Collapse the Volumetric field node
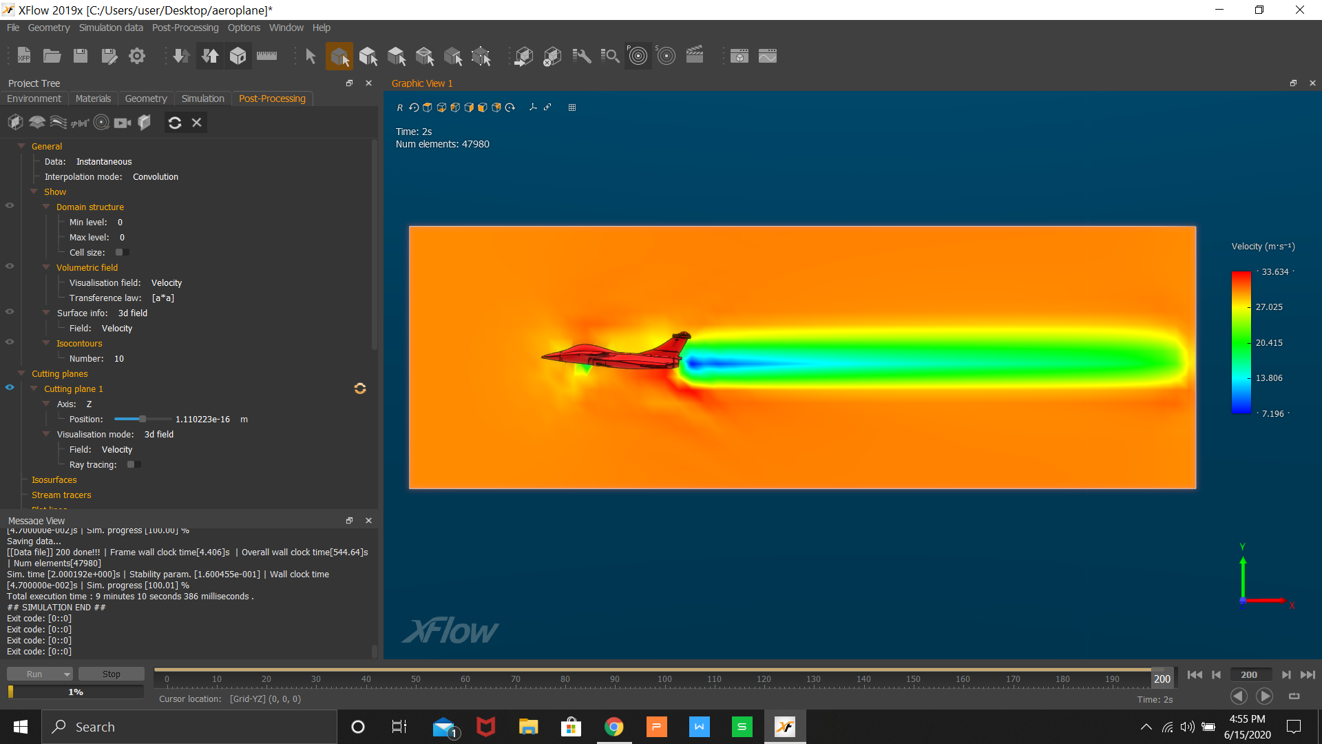This screenshot has width=1322, height=744. point(46,267)
